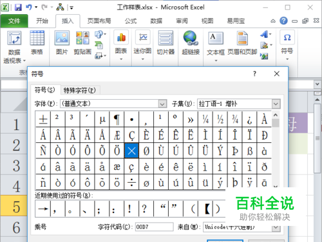
Task: Select the ß sharp s symbol
Action: click(x=249, y=151)
